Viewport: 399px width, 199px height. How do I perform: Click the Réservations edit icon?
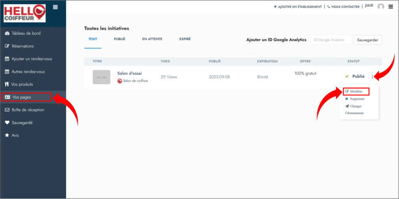[7, 46]
